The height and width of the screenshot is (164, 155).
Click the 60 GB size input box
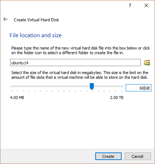coord(138,88)
